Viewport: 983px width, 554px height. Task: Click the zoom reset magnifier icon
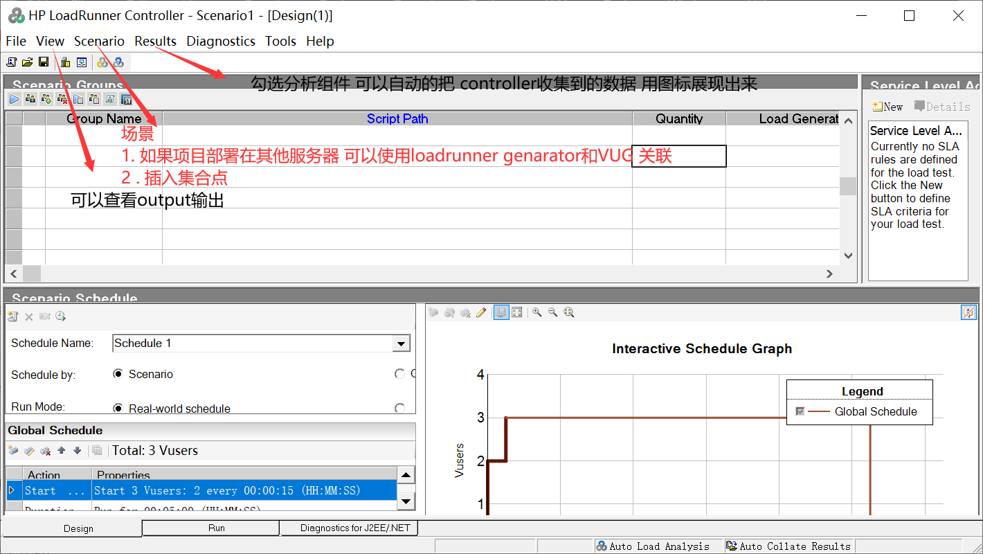coord(569,313)
